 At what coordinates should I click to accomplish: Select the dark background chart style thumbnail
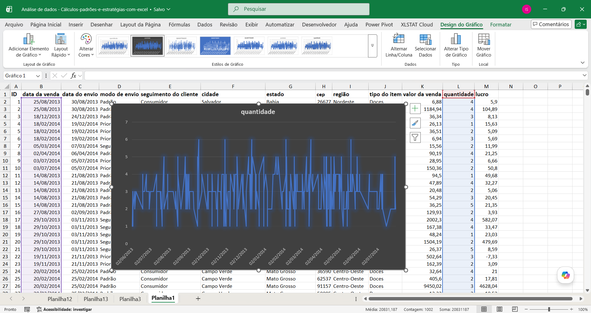[x=148, y=46]
